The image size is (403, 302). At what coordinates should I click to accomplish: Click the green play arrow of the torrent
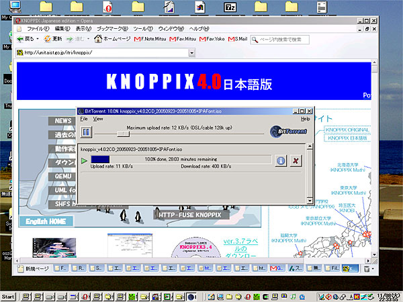pyautogui.click(x=84, y=160)
